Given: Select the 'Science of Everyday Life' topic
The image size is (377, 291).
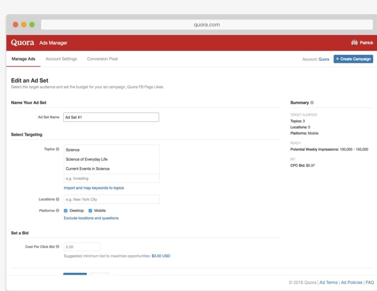Looking at the screenshot, I should pyautogui.click(x=86, y=159).
